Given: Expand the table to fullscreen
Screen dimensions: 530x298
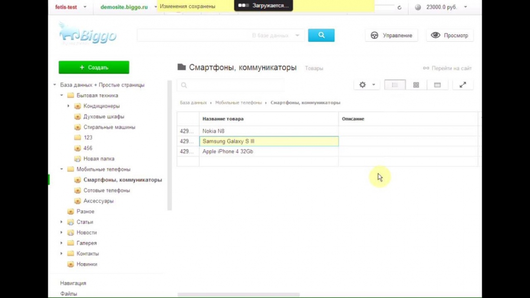Looking at the screenshot, I should pyautogui.click(x=463, y=85).
